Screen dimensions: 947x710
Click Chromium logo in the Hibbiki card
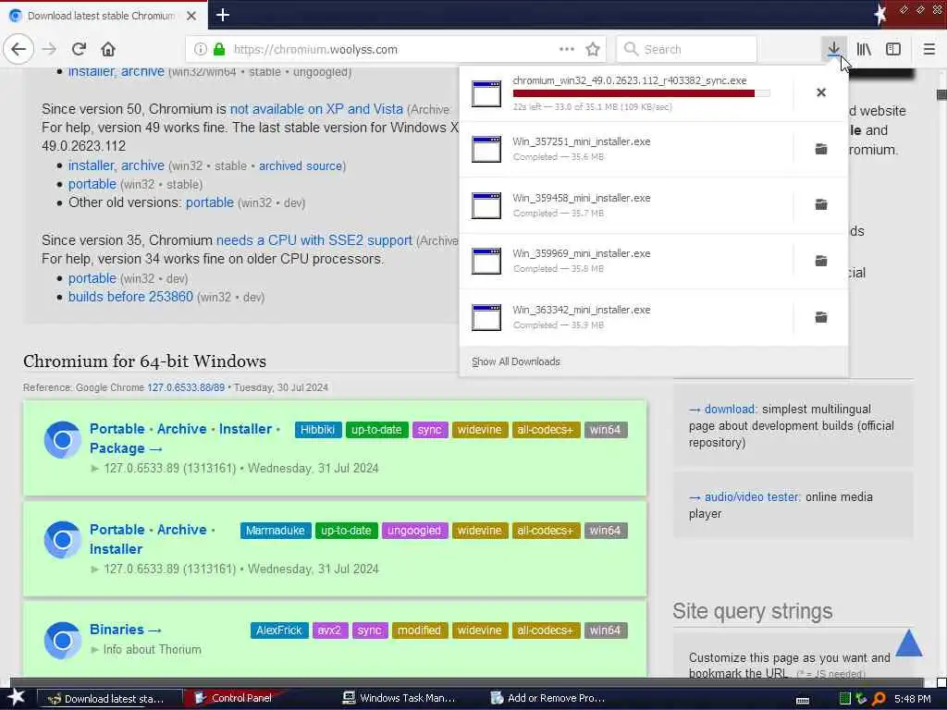click(62, 440)
